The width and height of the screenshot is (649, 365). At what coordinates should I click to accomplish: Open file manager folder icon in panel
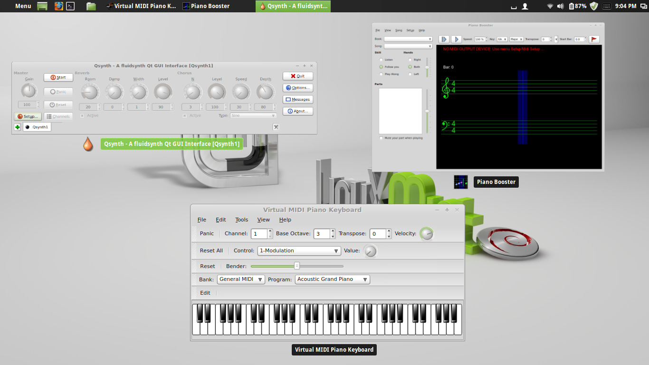tap(92, 6)
